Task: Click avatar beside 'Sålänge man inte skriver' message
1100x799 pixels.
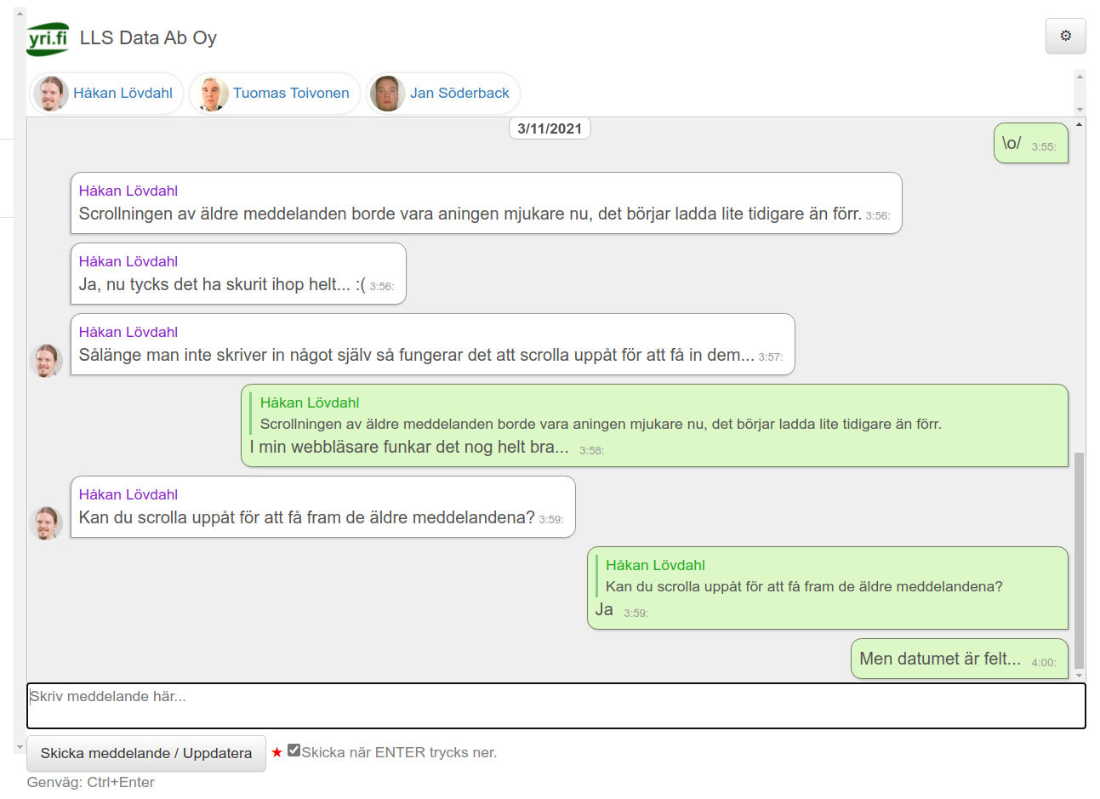Action: [46, 361]
